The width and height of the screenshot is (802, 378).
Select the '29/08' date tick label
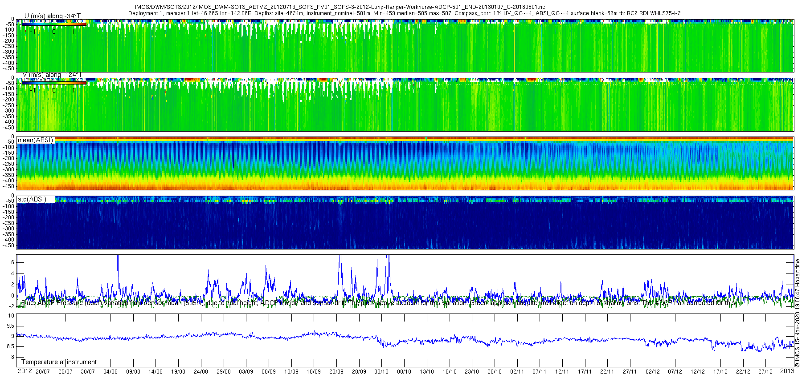pos(224,372)
